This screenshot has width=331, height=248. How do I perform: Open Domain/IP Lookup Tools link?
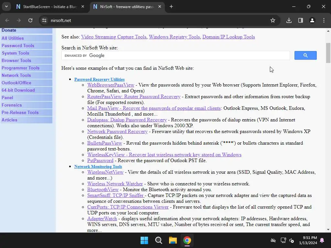tap(229, 37)
